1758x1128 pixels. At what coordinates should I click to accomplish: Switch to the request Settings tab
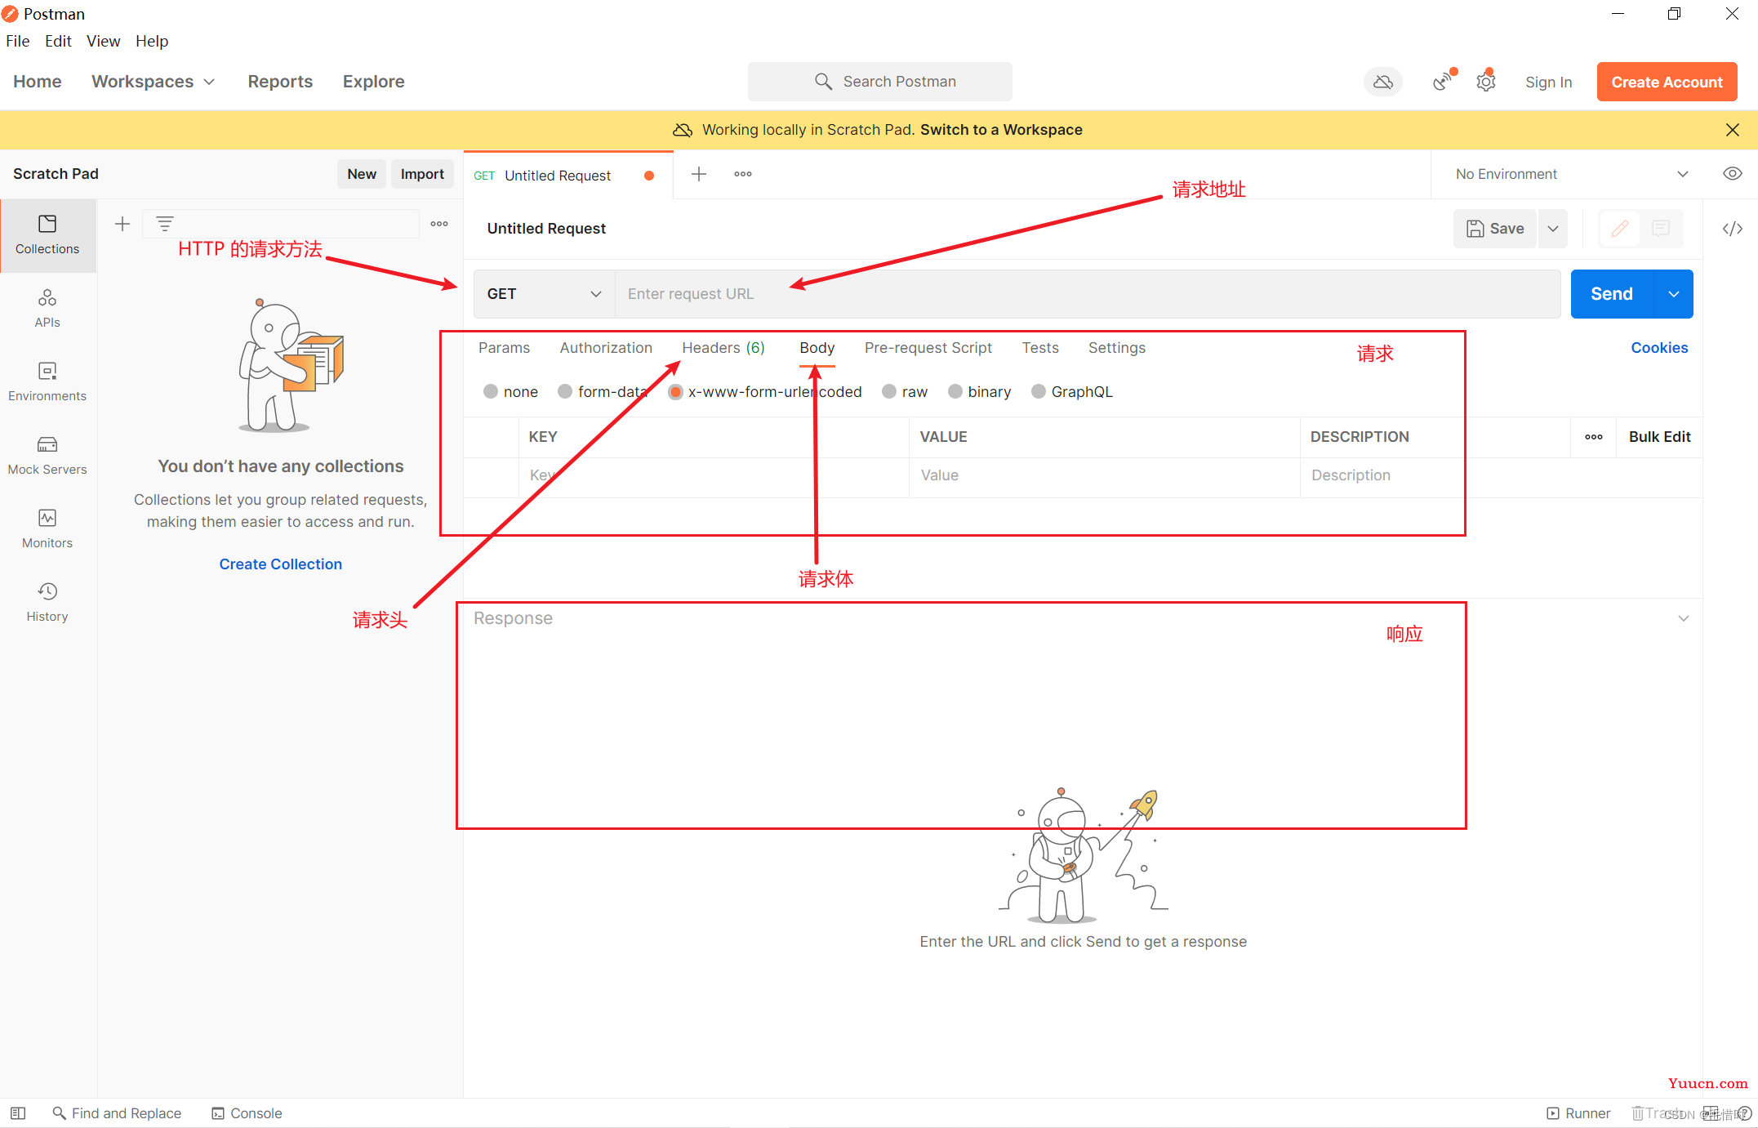point(1117,348)
